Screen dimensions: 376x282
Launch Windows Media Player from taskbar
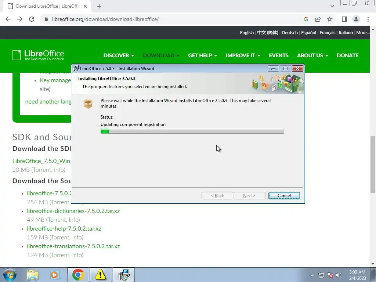(55, 275)
